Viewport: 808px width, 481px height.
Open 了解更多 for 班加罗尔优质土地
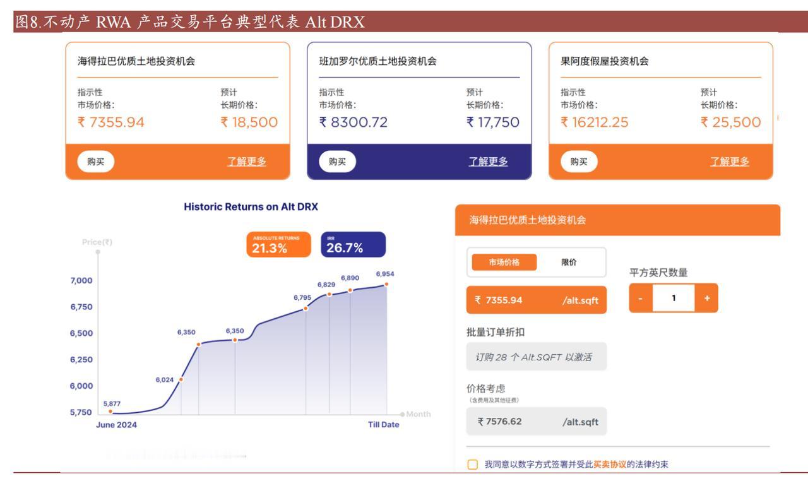pos(487,162)
